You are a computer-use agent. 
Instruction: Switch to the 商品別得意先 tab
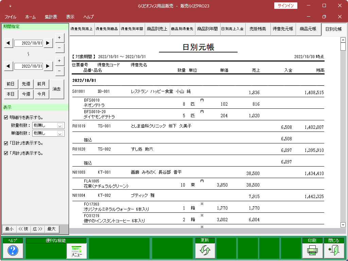pyautogui.click(x=182, y=29)
